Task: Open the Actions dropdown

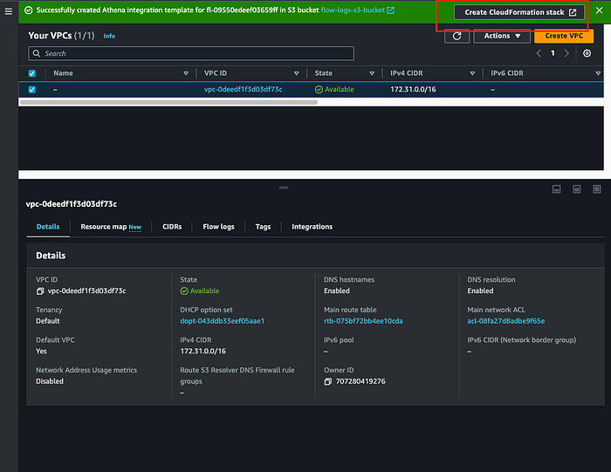Action: coord(502,36)
